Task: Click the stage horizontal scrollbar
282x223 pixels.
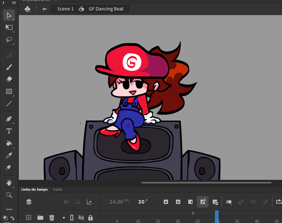Action: click(206, 183)
